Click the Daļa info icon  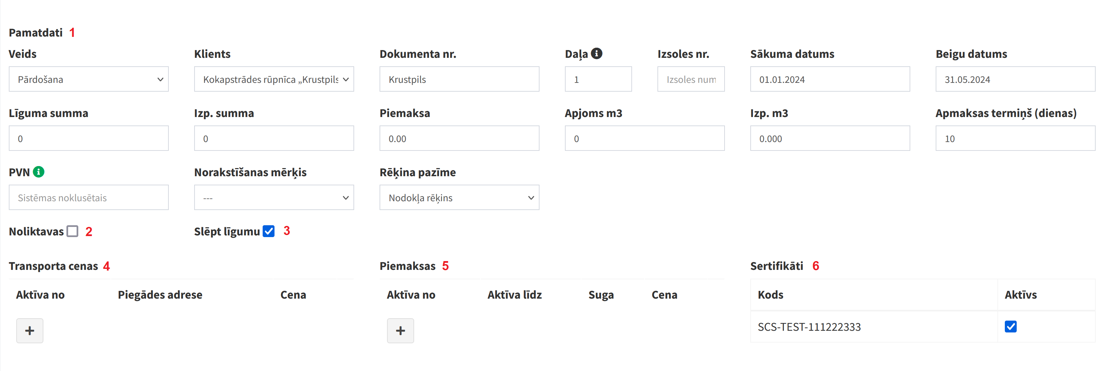597,53
